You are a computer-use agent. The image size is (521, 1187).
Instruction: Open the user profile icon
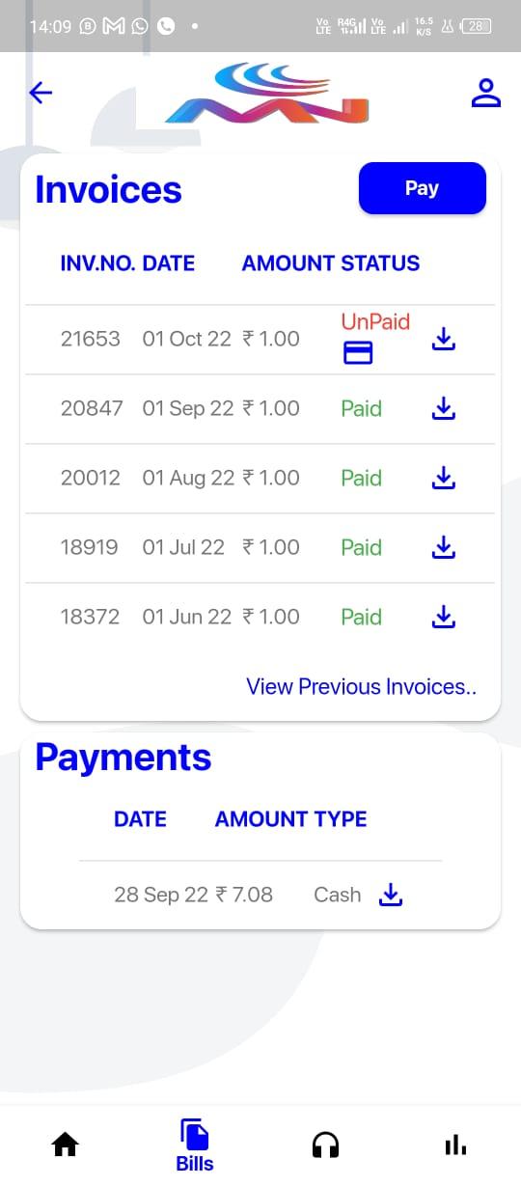(486, 93)
